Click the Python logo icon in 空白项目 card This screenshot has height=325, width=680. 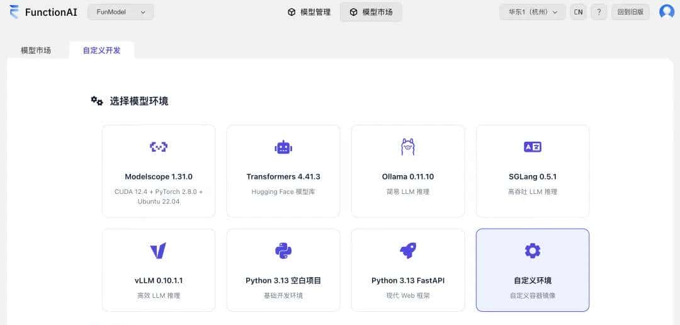point(283,251)
